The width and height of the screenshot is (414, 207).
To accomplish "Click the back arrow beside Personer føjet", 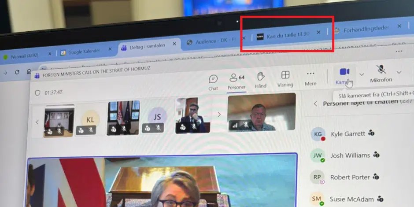I will tap(315, 104).
